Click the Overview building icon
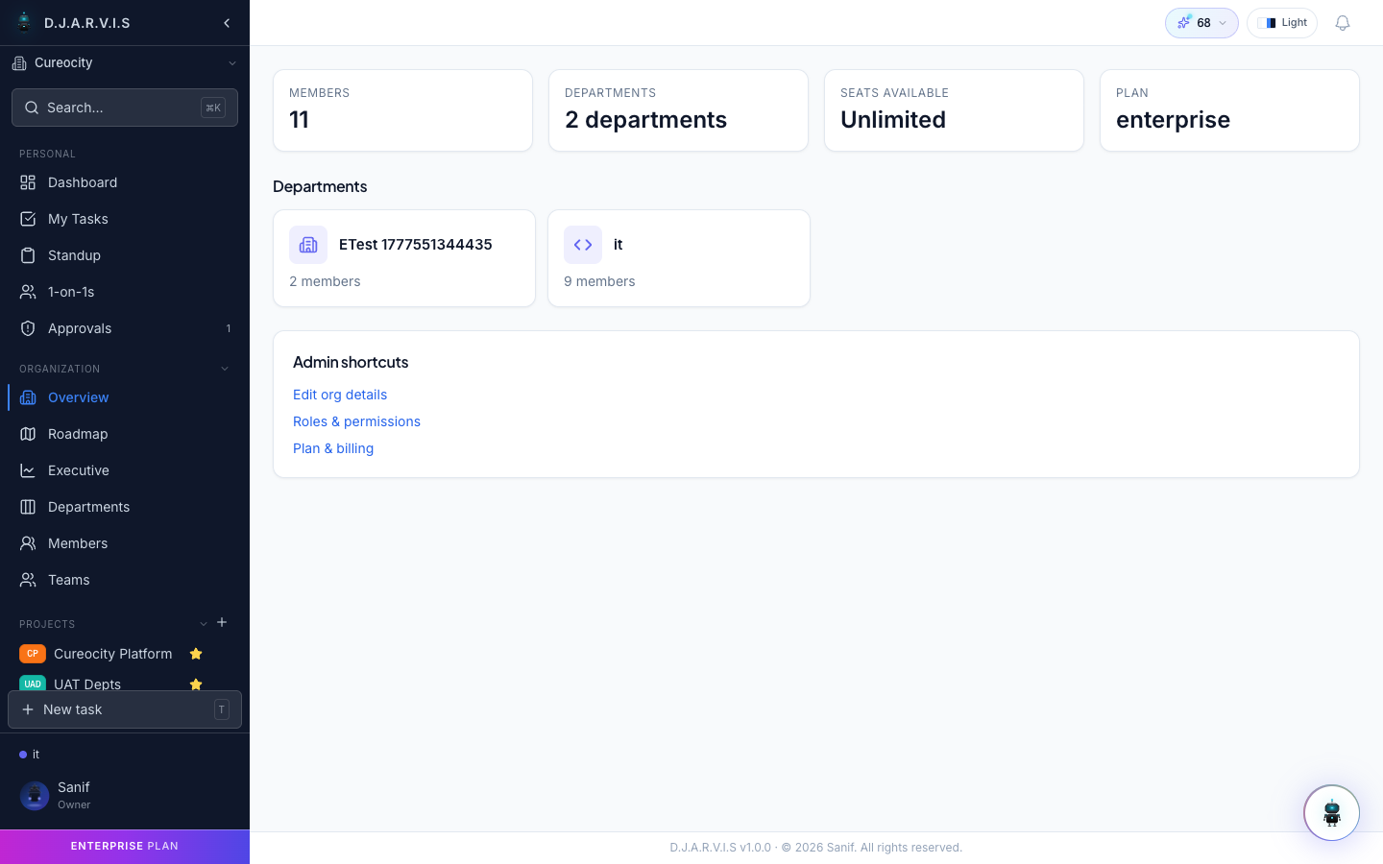The image size is (1383, 864). tap(28, 397)
